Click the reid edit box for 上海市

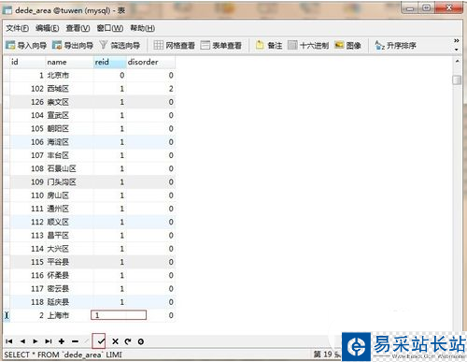(x=119, y=315)
